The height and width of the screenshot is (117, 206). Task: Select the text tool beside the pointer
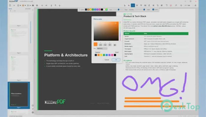(x=129, y=5)
